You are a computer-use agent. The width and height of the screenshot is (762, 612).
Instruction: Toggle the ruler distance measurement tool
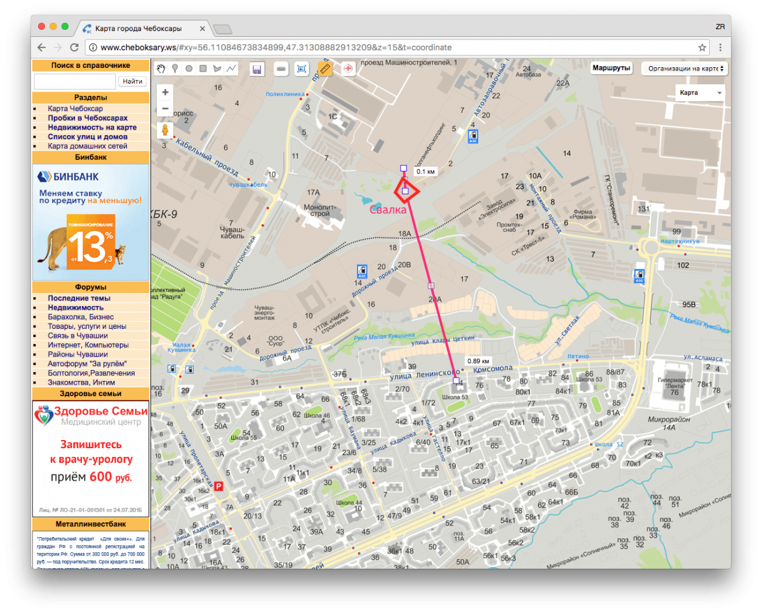(x=325, y=69)
